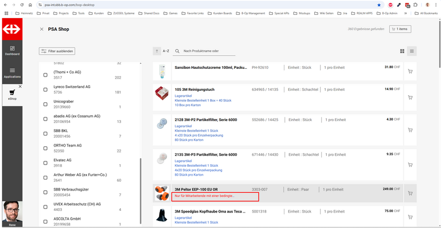Viewport: 441px width, 228px height.
Task: Add 3M Peltor EEP-100 to cart
Action: (410, 193)
